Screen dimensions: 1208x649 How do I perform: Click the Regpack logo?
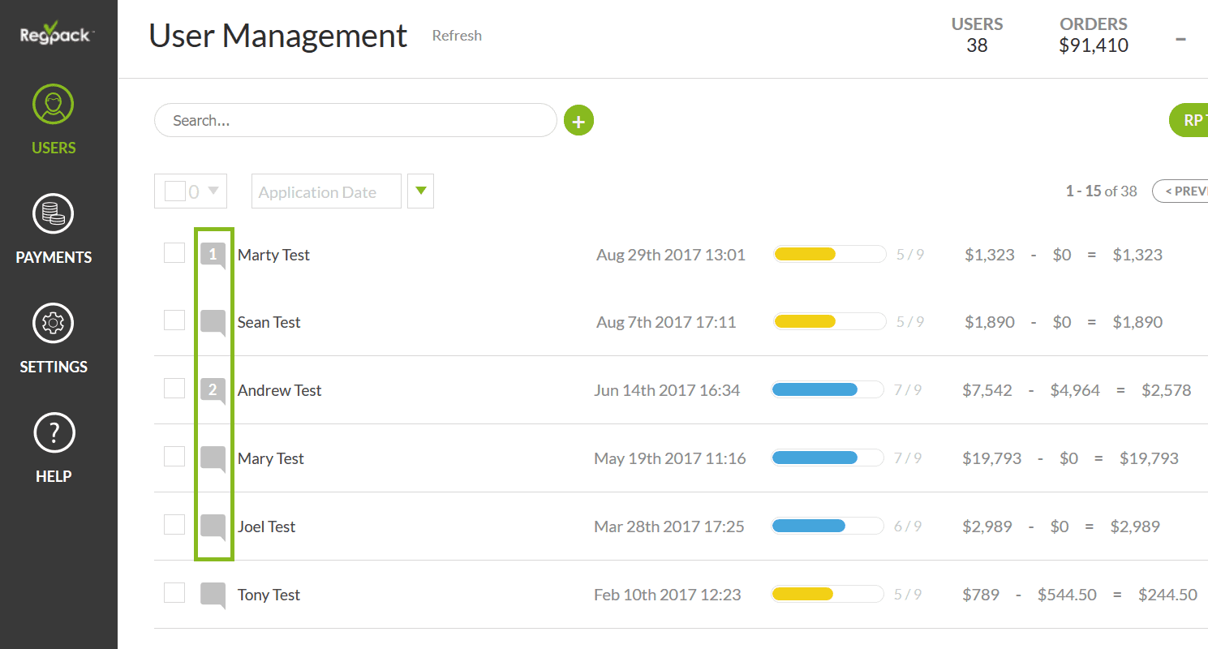pos(57,32)
